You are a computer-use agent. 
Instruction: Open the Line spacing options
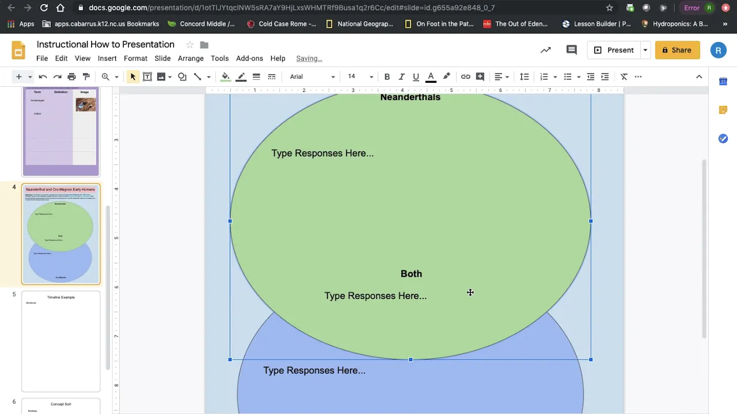tap(524, 76)
